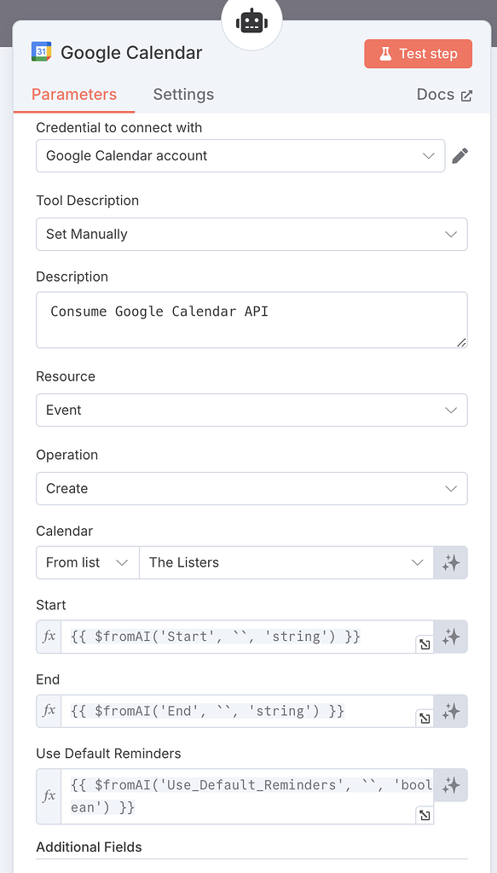Viewport: 497px width, 873px height.
Task: Click the fx icon on the Start field
Action: tap(49, 637)
